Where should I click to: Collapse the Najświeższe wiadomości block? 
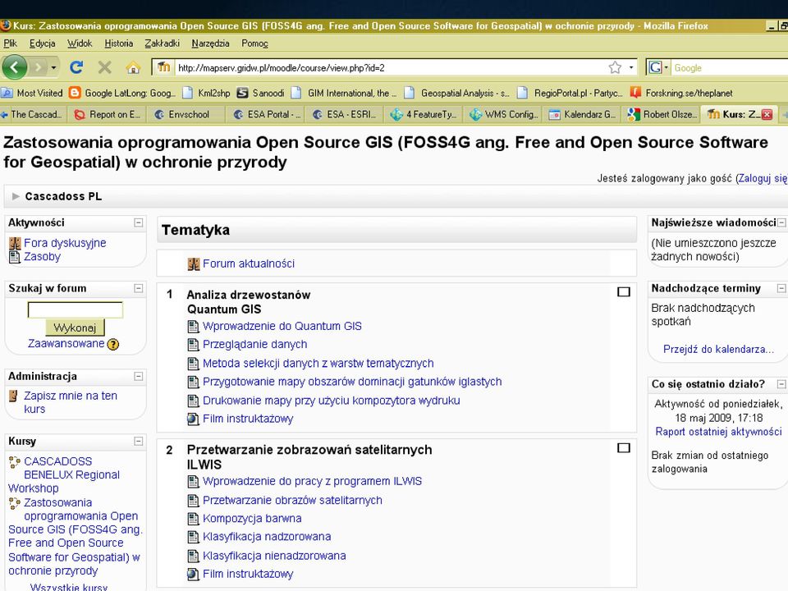781,222
